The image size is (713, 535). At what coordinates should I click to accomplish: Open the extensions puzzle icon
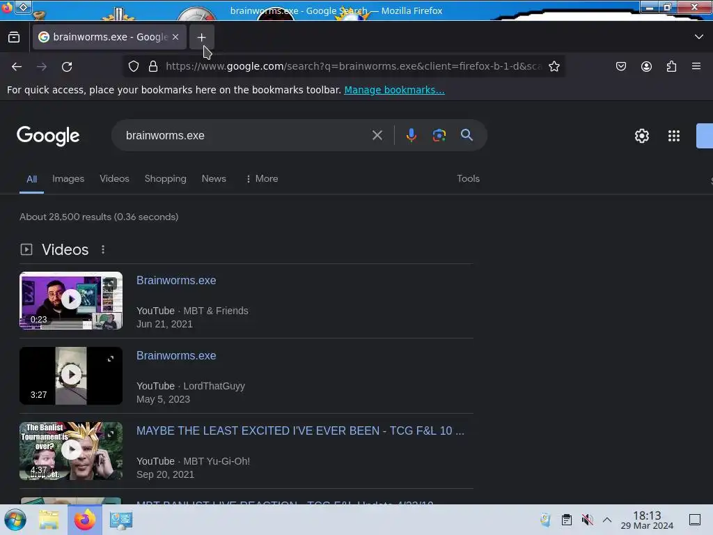click(671, 66)
